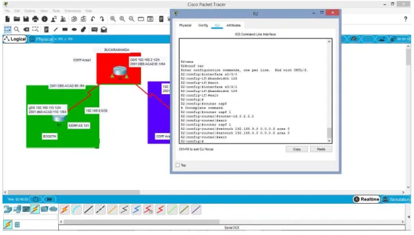Viewport: 414px width, 235px height.
Task: Choose the Multiuser Connection cloud category
Action: tap(53, 209)
